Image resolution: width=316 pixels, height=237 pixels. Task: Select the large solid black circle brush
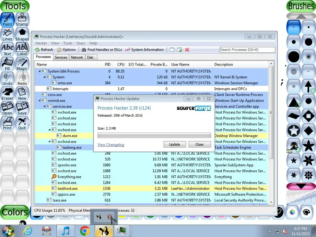(294, 57)
